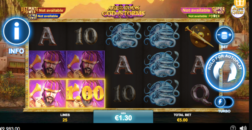
Task: Open the Age of the Gods jackpot badge
Action: point(238,11)
